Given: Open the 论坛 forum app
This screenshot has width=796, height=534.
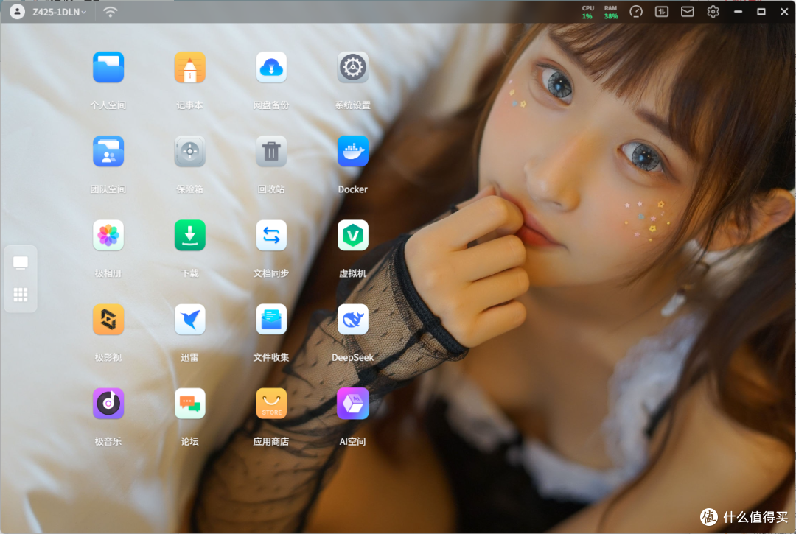Looking at the screenshot, I should (x=190, y=404).
